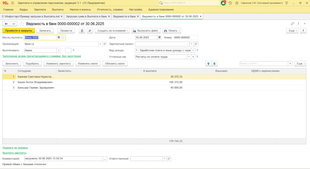Open Создать на основании dropdown
Viewport: 310px width, 169px height.
[x=112, y=31]
